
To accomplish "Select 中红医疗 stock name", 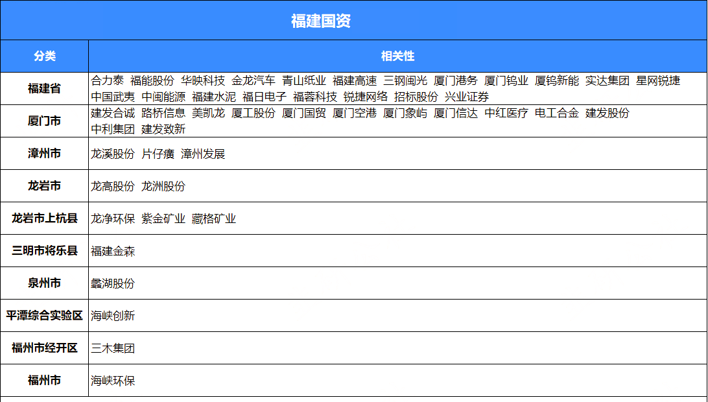I will 506,113.
